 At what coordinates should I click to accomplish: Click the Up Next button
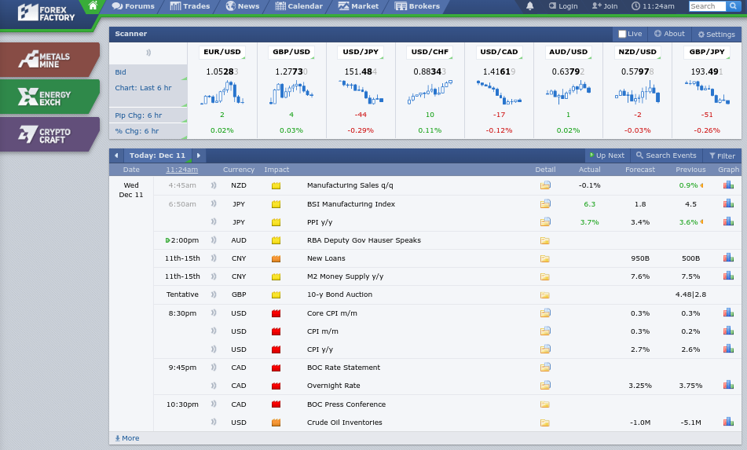click(606, 155)
